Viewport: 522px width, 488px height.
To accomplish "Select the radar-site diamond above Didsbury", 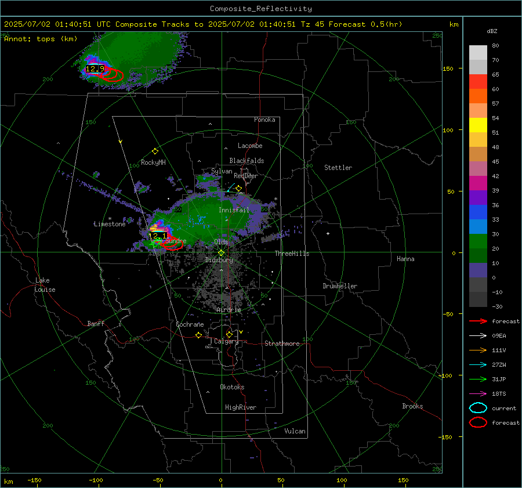I will pos(221,253).
